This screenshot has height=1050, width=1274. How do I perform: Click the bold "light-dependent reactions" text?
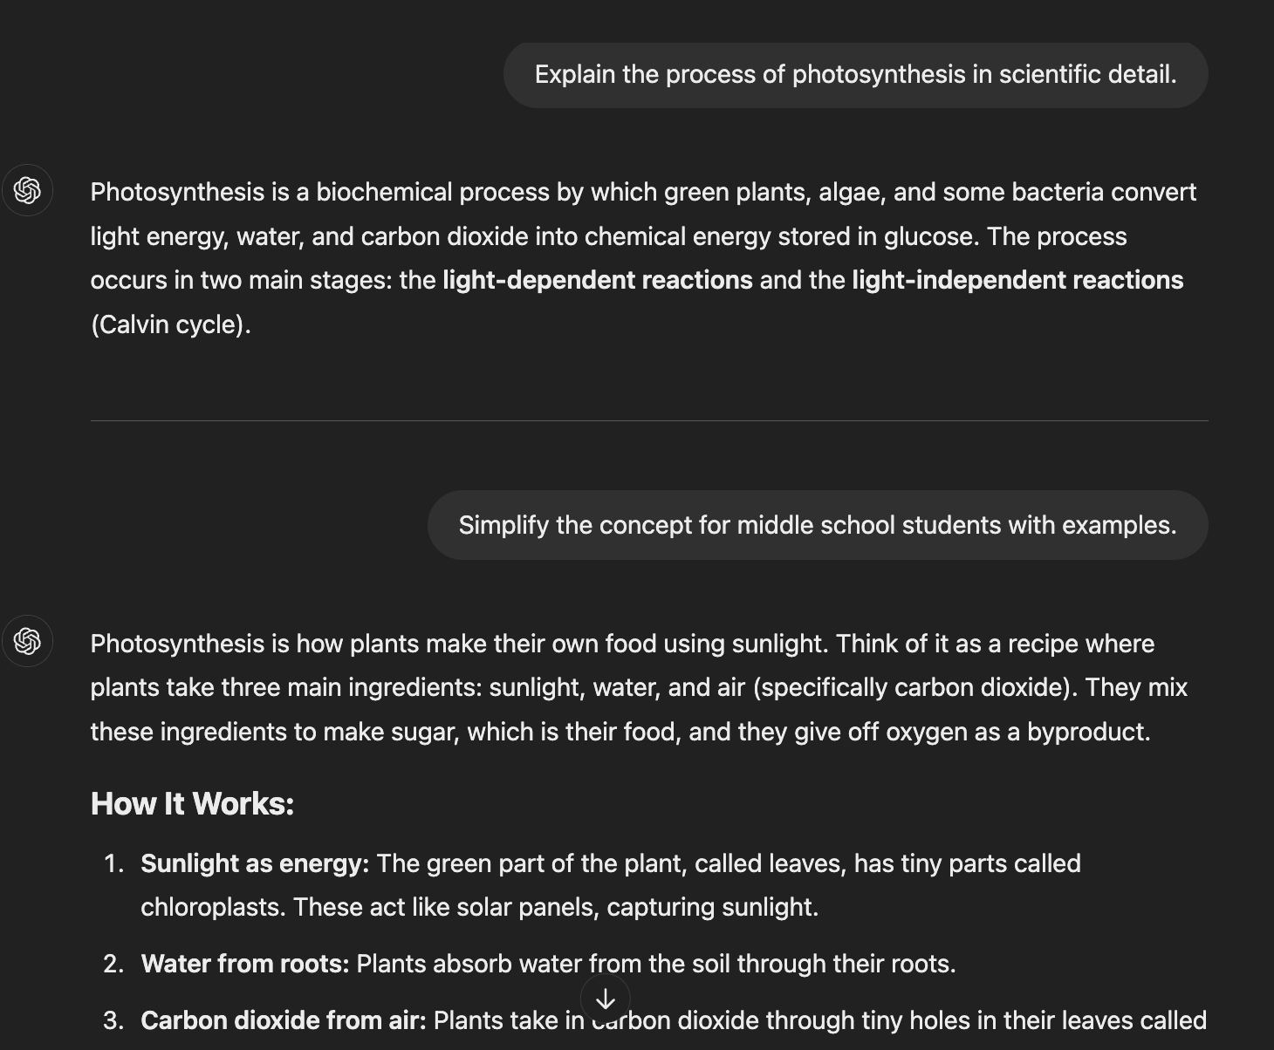(x=597, y=280)
